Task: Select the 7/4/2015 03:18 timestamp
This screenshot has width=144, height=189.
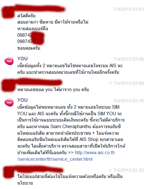Action: 129,101
